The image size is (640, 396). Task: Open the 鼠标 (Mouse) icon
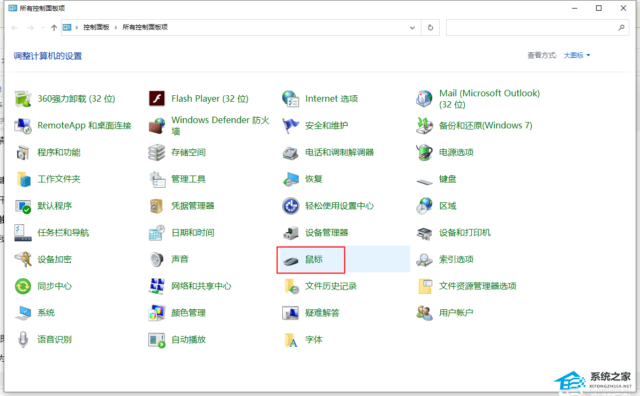290,260
